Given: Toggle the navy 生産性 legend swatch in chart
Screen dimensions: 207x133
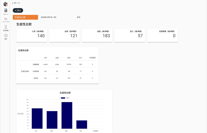Looking at the screenshot, I should [63, 98].
